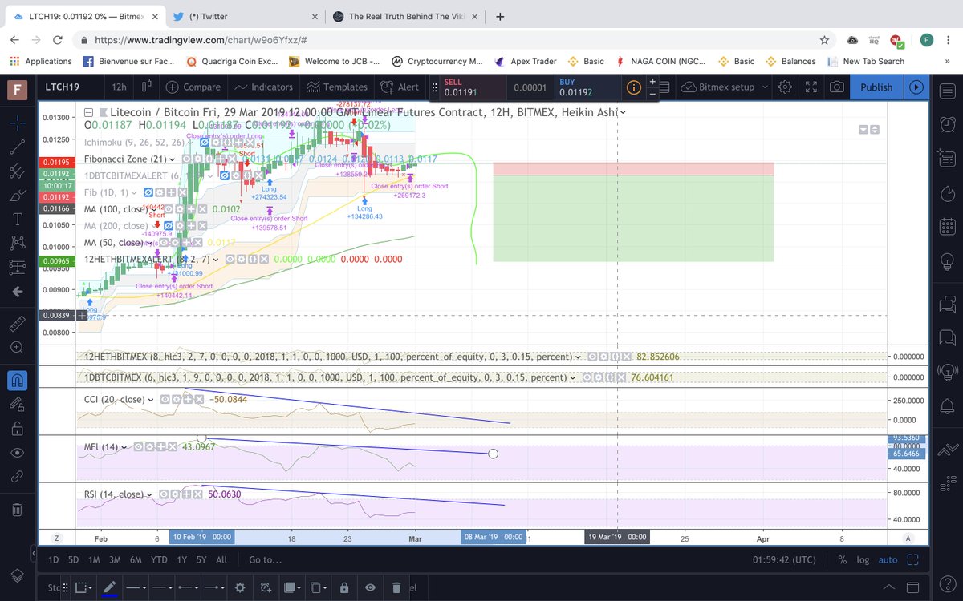Image resolution: width=963 pixels, height=601 pixels.
Task: Hide the MFI indicator with eye icon
Action: point(137,446)
